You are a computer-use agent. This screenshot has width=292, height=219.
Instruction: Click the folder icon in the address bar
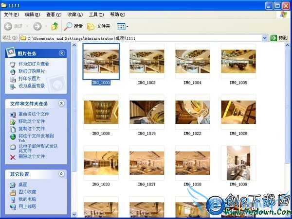pyautogui.click(x=23, y=38)
